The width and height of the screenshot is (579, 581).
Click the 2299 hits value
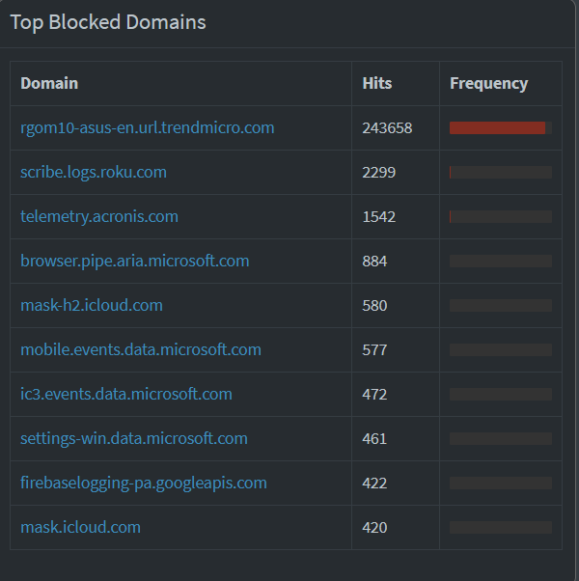tap(379, 172)
